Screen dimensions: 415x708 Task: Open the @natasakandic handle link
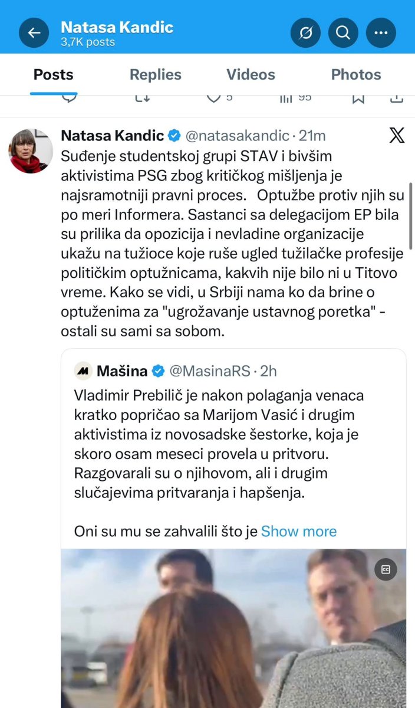point(237,136)
